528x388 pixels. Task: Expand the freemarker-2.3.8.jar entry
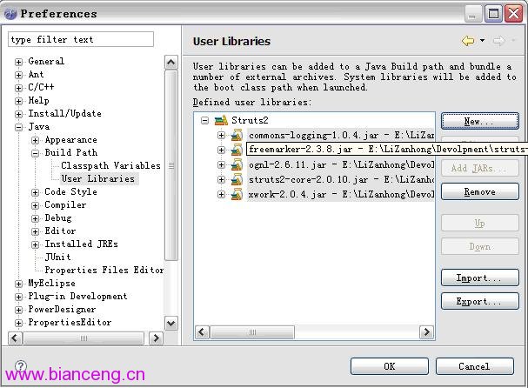click(221, 150)
